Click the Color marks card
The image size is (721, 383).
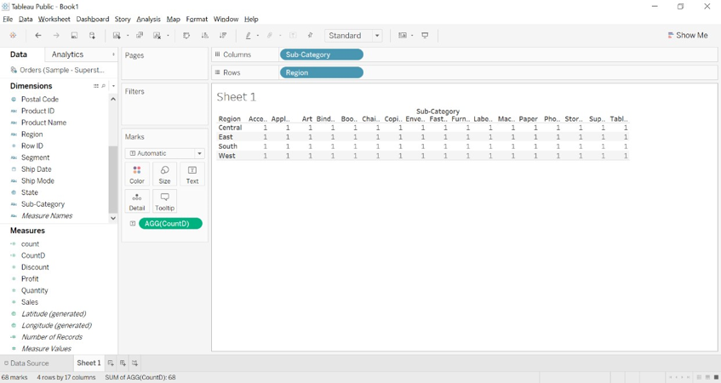137,174
